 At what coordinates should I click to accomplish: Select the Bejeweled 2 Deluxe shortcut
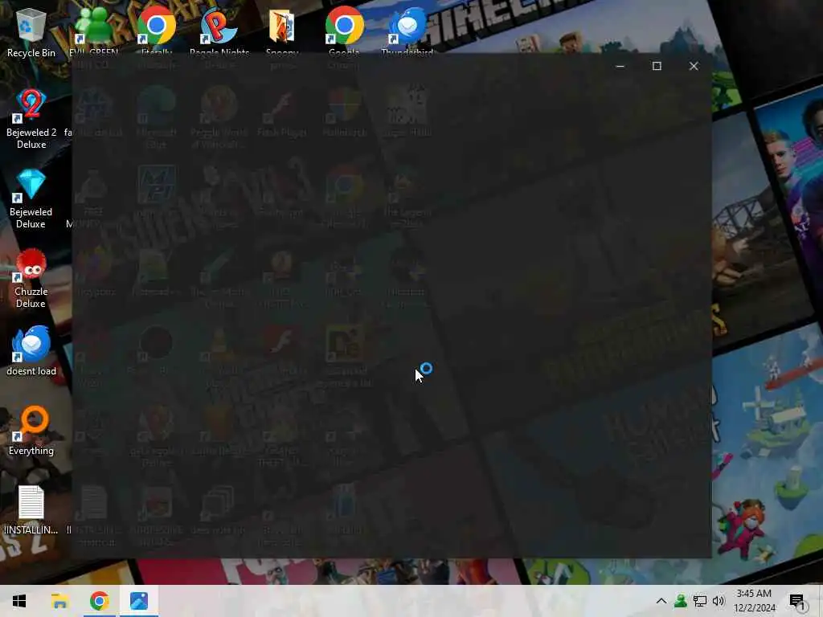point(31,119)
